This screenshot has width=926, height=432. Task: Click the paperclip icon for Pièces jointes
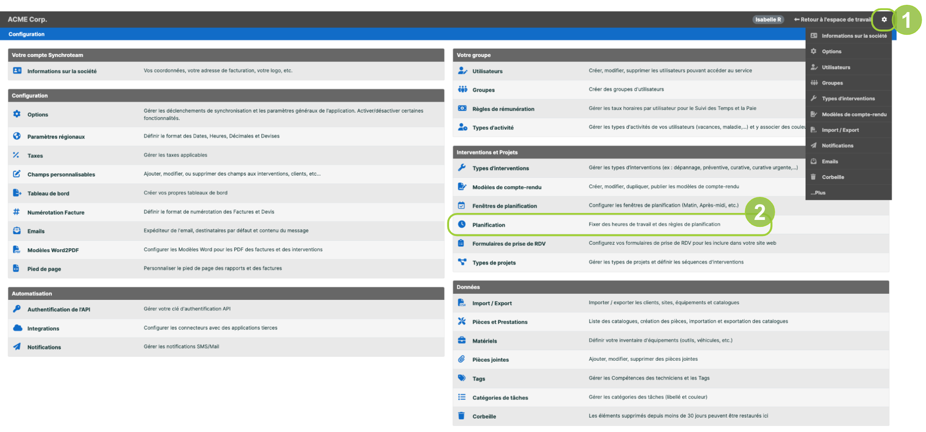[461, 359]
